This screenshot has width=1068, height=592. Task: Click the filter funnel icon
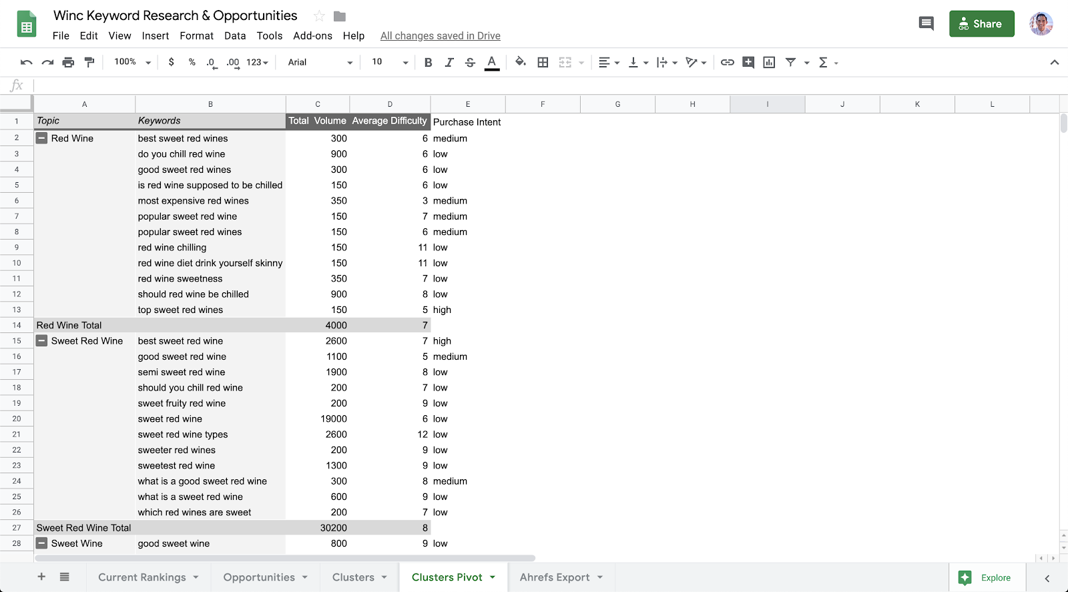[x=790, y=62]
